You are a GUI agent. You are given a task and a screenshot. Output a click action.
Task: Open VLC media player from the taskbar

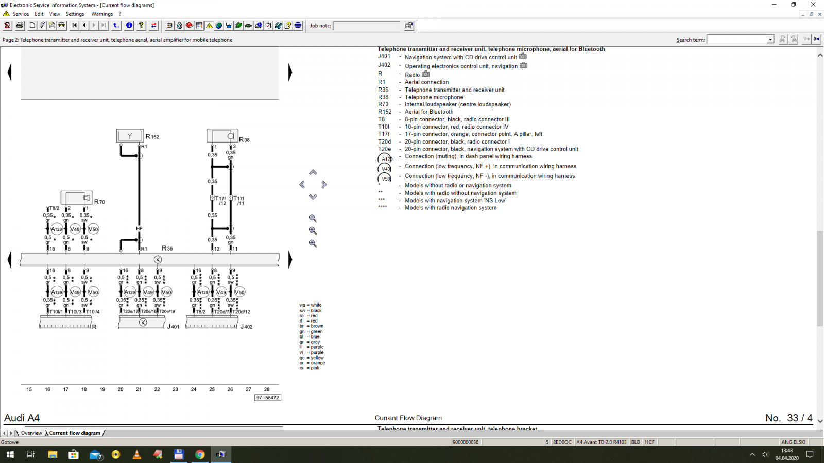point(136,454)
